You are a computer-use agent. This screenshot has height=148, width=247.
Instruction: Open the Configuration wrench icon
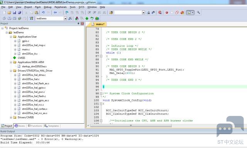(x=198, y=12)
